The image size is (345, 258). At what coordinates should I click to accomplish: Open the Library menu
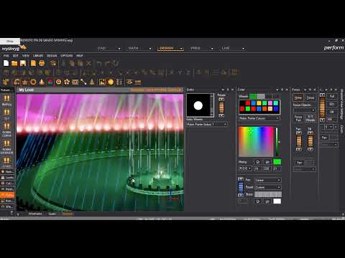[x=38, y=56]
